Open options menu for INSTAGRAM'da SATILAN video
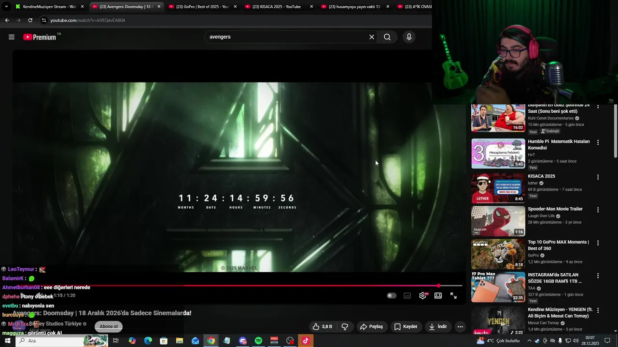Screen dimensions: 618x347 598,276
